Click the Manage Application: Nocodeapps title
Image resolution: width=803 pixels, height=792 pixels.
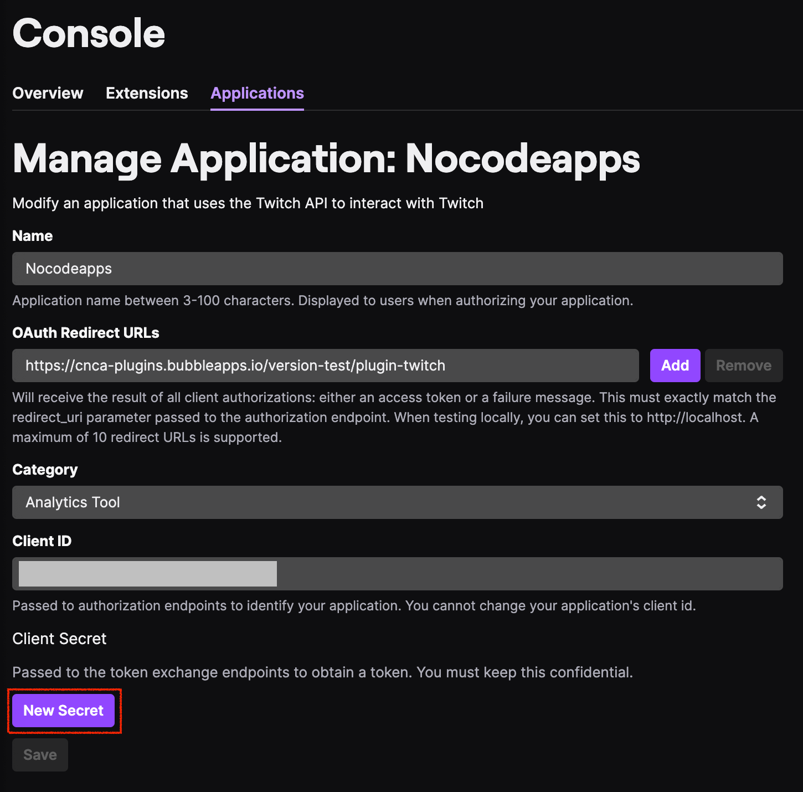[x=326, y=160]
